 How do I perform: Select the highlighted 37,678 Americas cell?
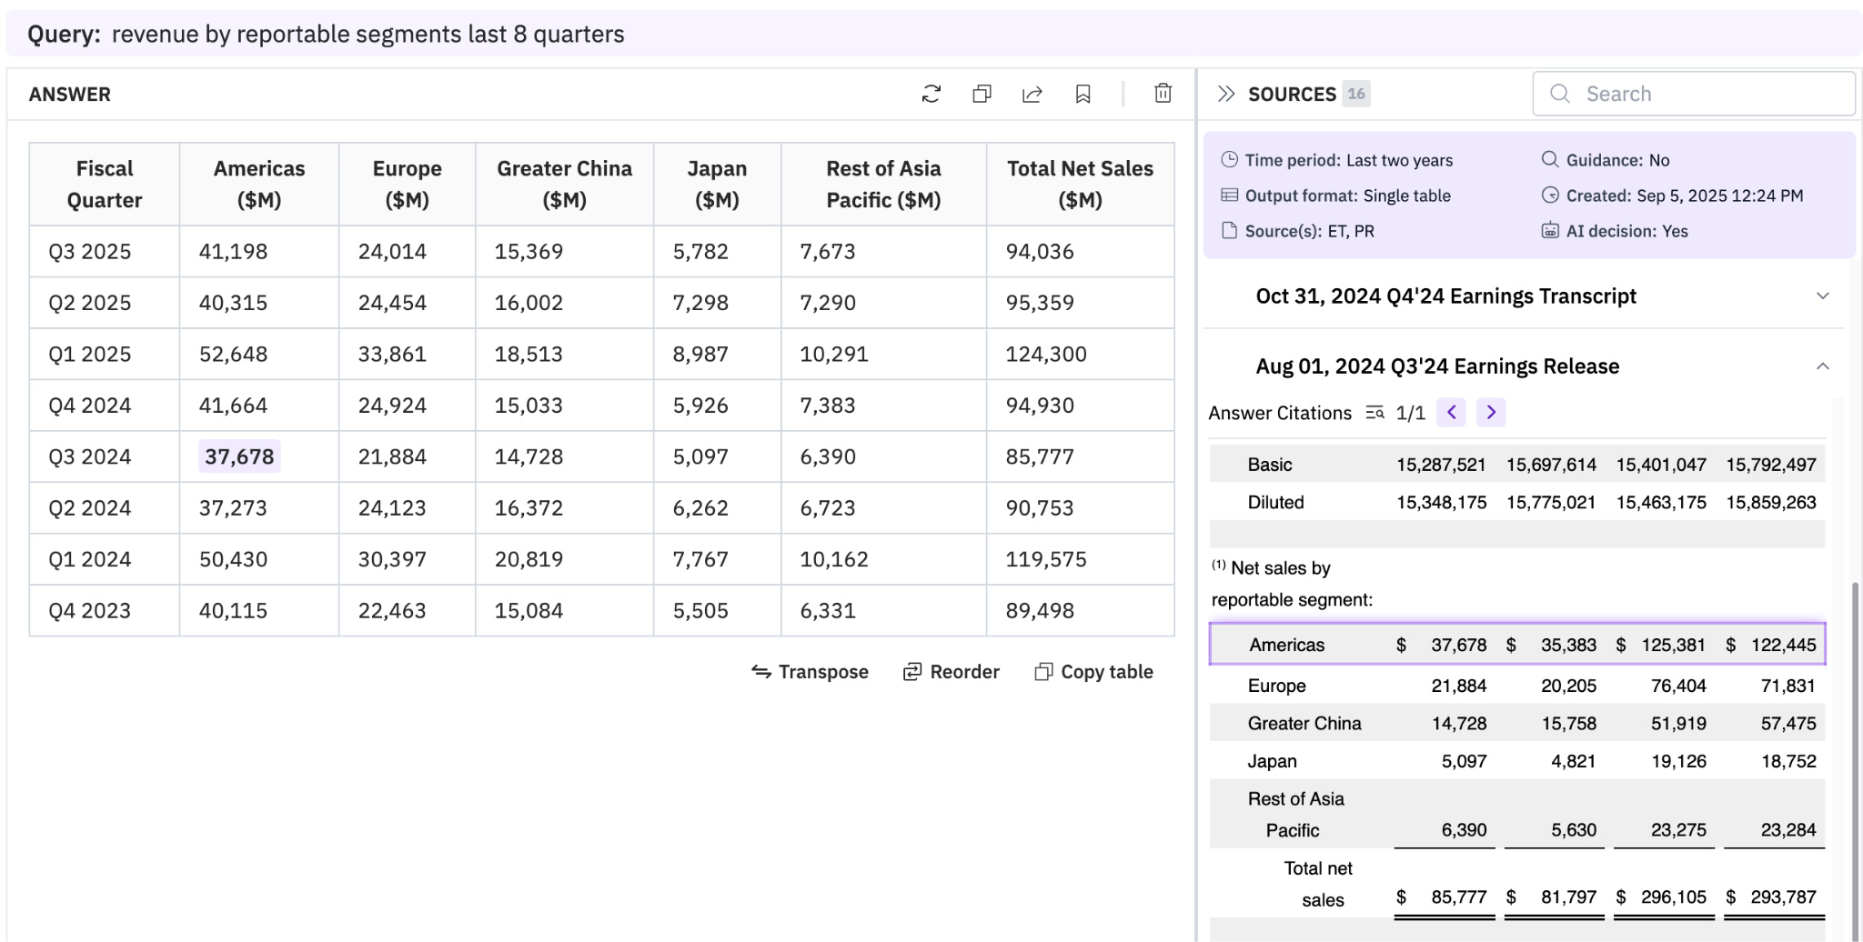point(239,456)
